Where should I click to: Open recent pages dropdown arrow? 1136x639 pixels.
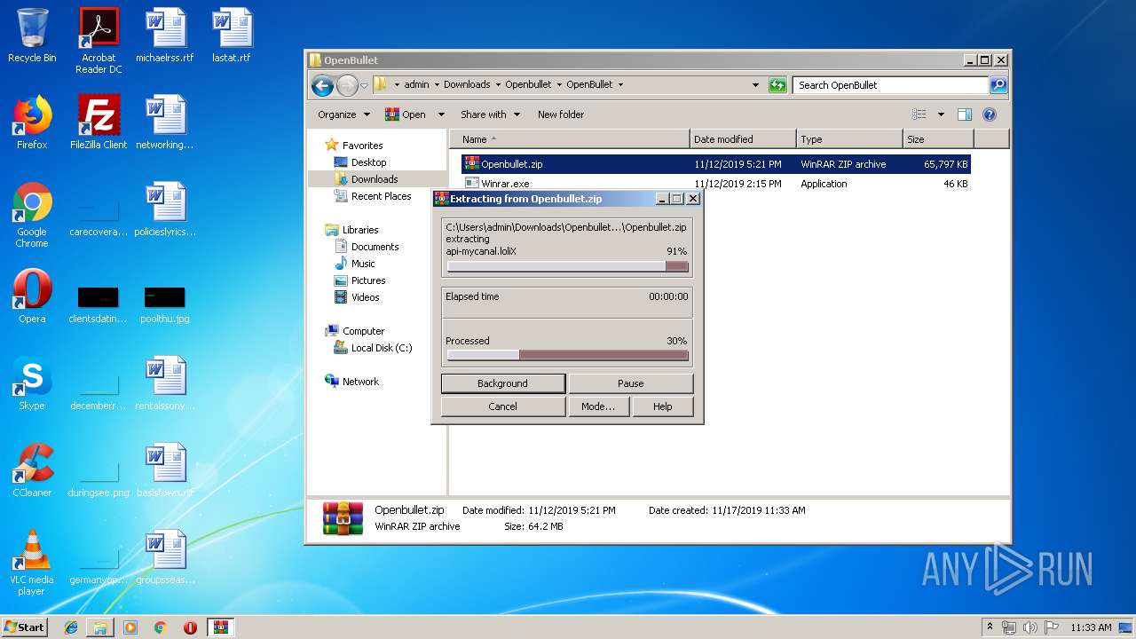click(x=364, y=85)
